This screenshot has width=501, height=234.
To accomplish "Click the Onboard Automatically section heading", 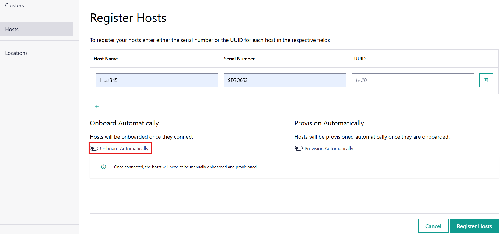I will (124, 123).
